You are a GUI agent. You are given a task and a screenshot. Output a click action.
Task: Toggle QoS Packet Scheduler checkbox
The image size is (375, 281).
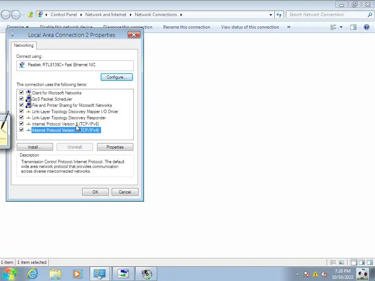pyautogui.click(x=21, y=99)
